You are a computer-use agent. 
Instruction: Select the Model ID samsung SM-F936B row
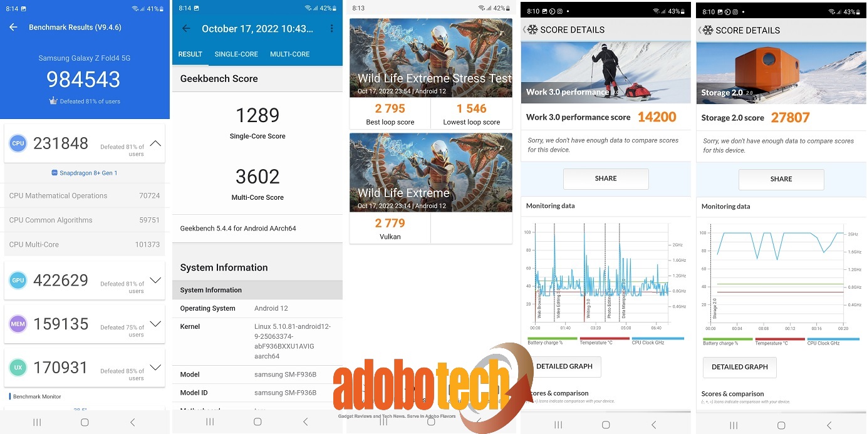pyautogui.click(x=257, y=393)
